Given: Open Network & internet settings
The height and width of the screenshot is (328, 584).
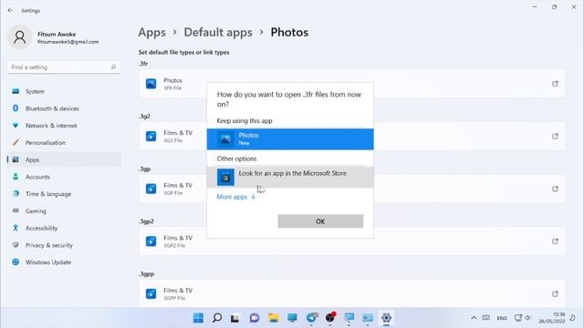Looking at the screenshot, I should (x=64, y=126).
